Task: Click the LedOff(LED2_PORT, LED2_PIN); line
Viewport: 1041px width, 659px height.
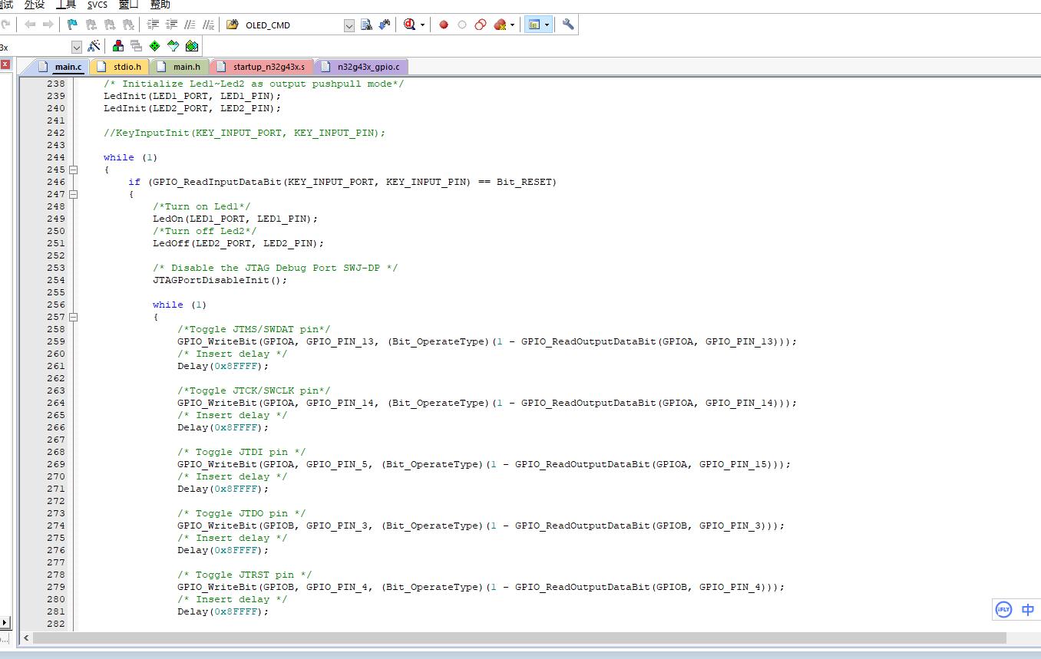Action: click(x=238, y=243)
